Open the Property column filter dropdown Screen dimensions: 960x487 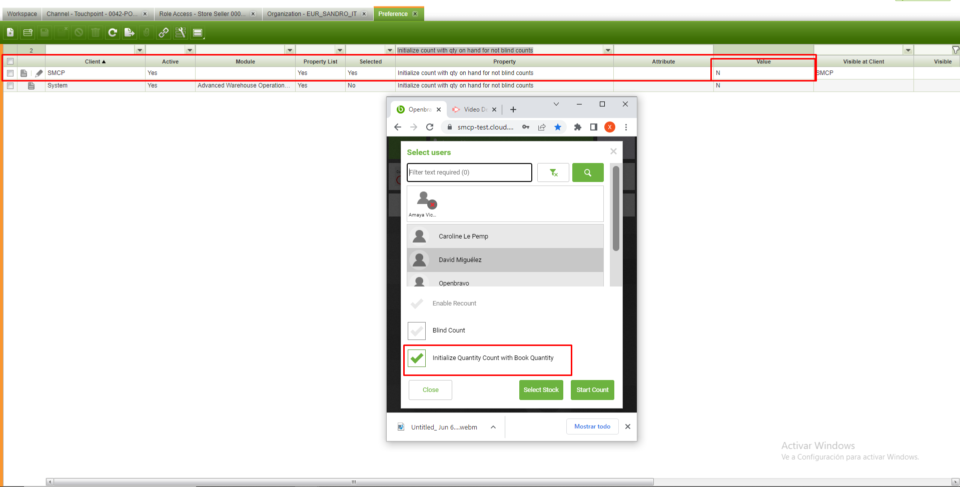[x=608, y=50]
